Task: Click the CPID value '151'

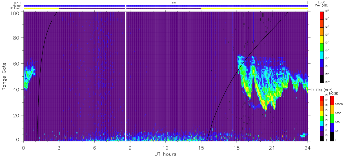Action: [x=174, y=3]
